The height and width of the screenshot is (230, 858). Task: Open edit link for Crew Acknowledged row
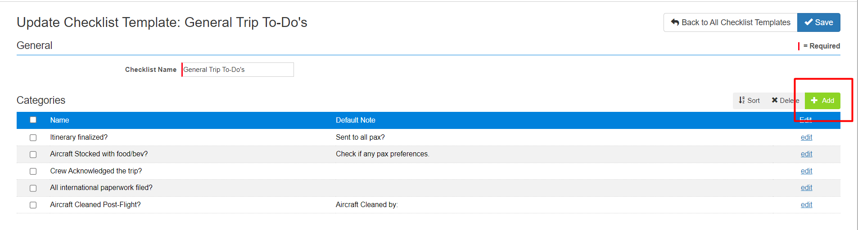[x=806, y=171]
